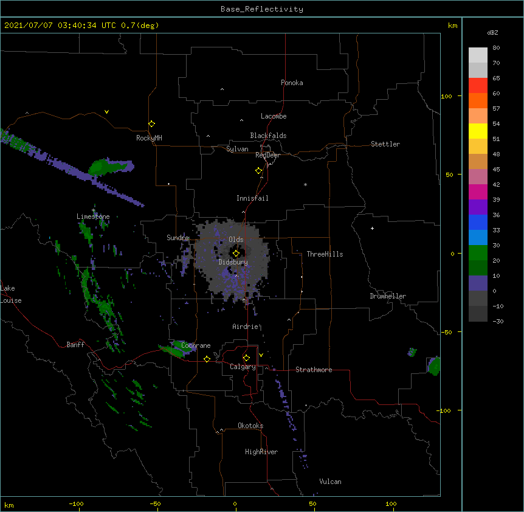Click the yellow diamond marker above RockyMH
Viewport: 524px width, 512px height.
152,124
